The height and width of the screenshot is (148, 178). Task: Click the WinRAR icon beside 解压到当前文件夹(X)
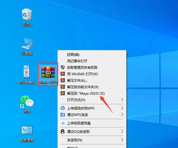point(63,87)
